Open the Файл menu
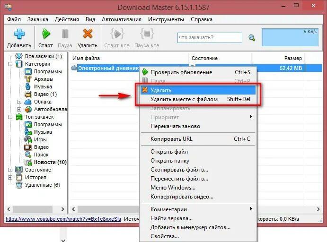This screenshot has height=242, width=327. coord(14,19)
